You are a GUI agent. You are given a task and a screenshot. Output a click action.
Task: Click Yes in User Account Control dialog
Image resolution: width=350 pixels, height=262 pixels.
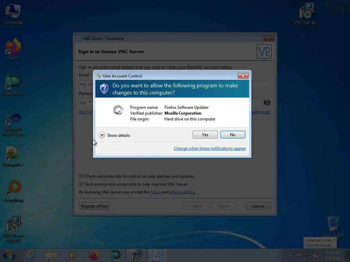(x=205, y=134)
